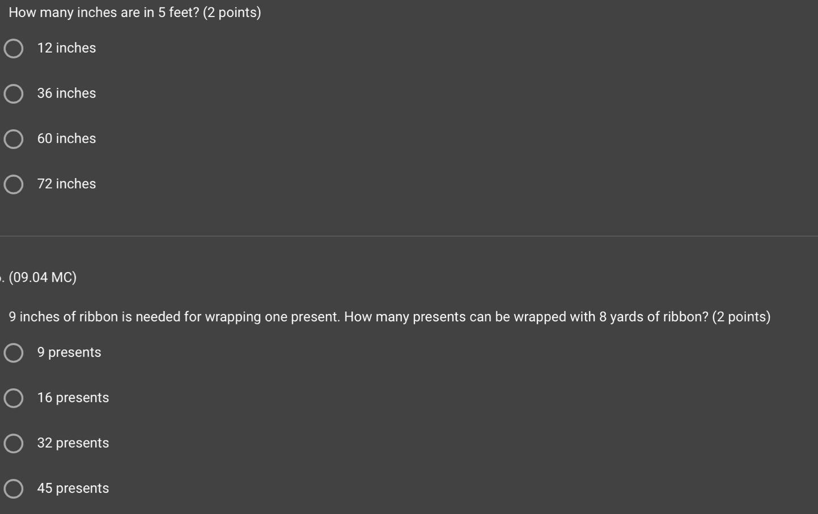Image resolution: width=818 pixels, height=514 pixels.
Task: Click the '72 inches' answer text
Action: (x=66, y=184)
